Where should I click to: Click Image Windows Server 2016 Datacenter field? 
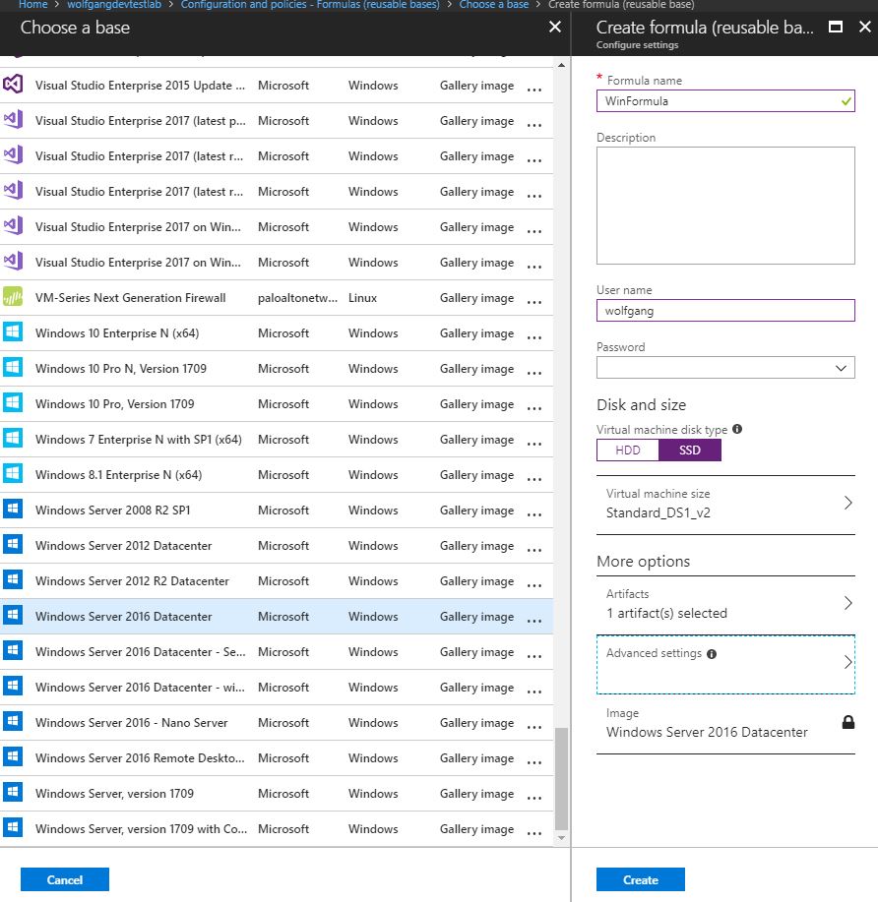[x=725, y=723]
